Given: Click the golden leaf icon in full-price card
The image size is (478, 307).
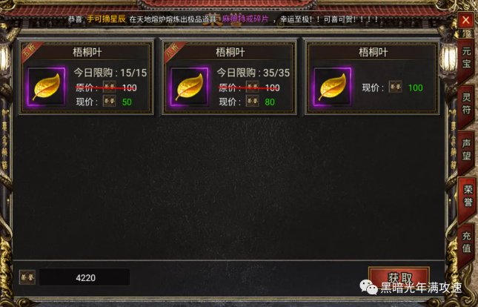Looking at the screenshot, I should pos(333,87).
